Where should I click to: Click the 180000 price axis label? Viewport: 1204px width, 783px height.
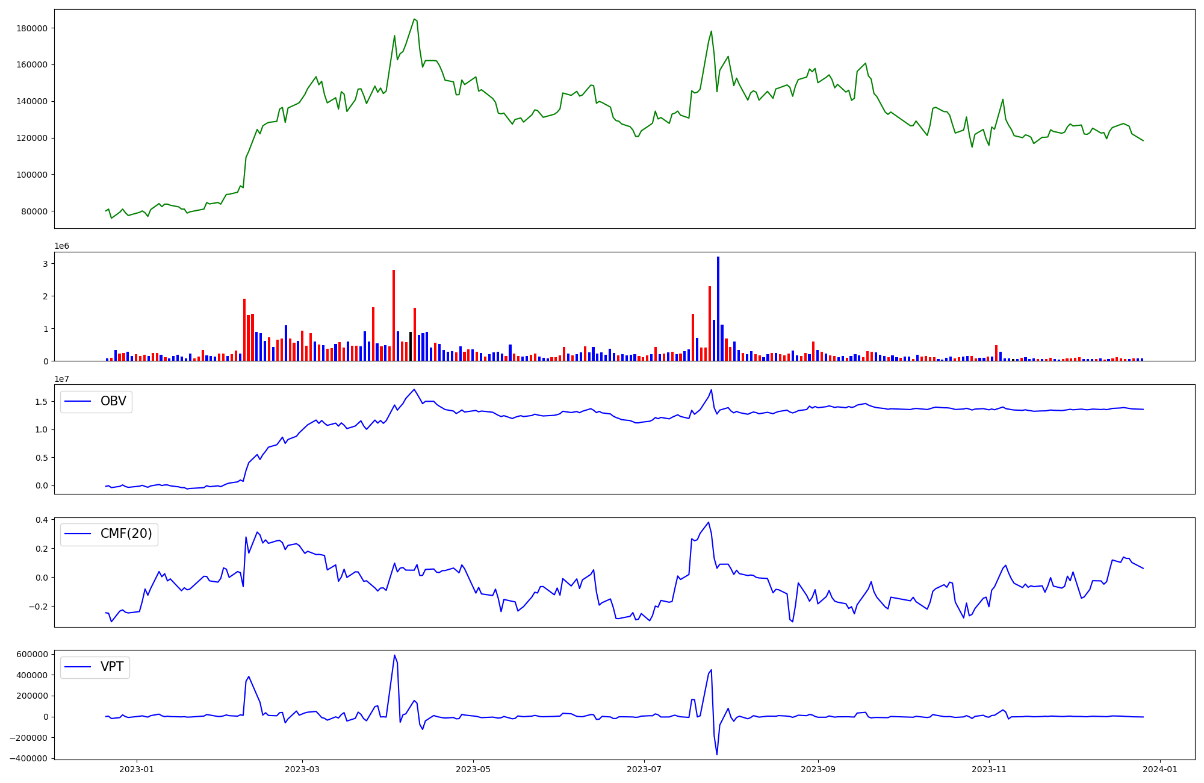tap(31, 28)
